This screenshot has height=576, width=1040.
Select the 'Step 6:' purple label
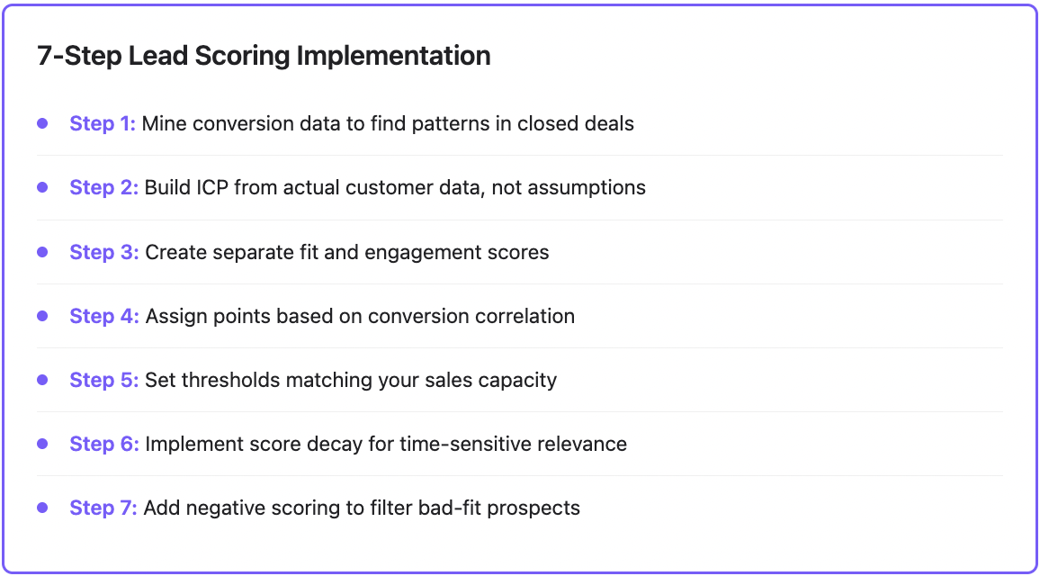tap(104, 444)
